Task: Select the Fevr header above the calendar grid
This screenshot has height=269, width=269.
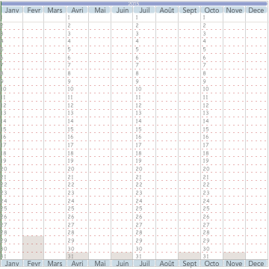Action: click(33, 10)
